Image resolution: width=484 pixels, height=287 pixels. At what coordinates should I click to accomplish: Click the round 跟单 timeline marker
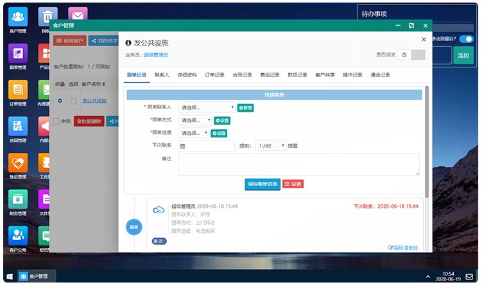[134, 227]
